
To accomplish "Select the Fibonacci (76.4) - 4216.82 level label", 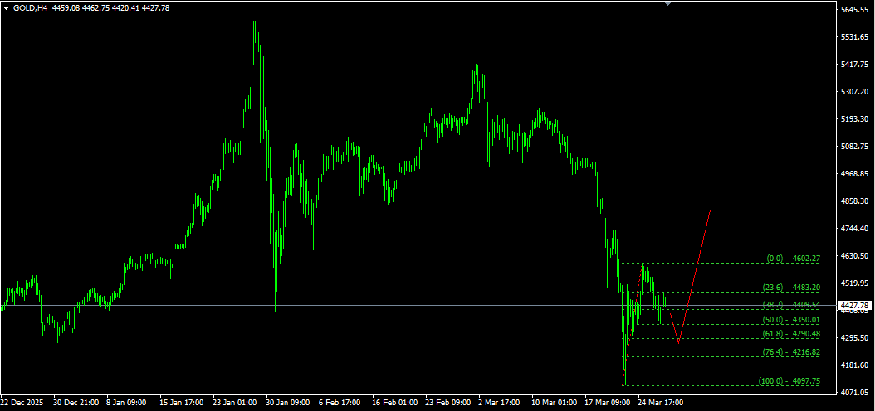I will point(790,352).
